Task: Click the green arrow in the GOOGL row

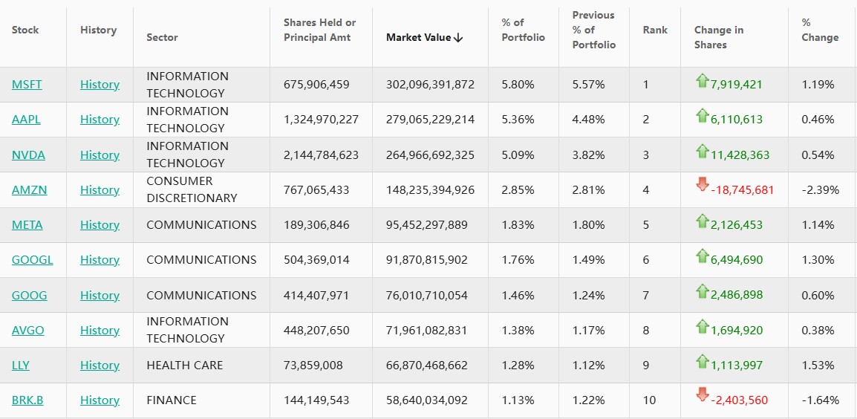Action: coord(702,256)
